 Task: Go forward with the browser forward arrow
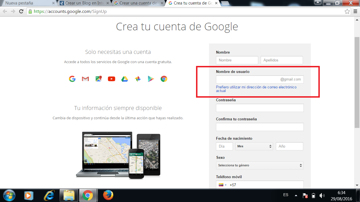13,12
